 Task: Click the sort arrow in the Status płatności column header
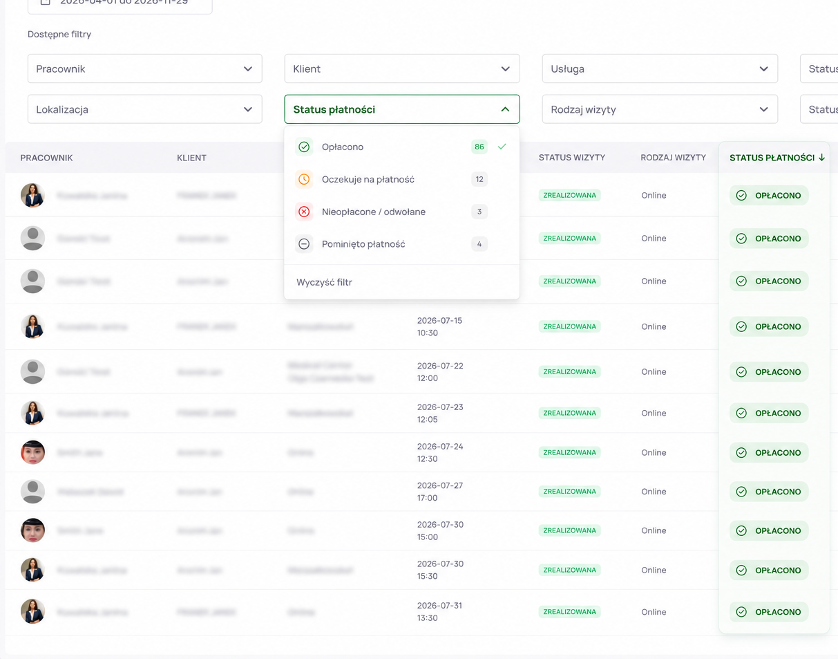pos(821,158)
